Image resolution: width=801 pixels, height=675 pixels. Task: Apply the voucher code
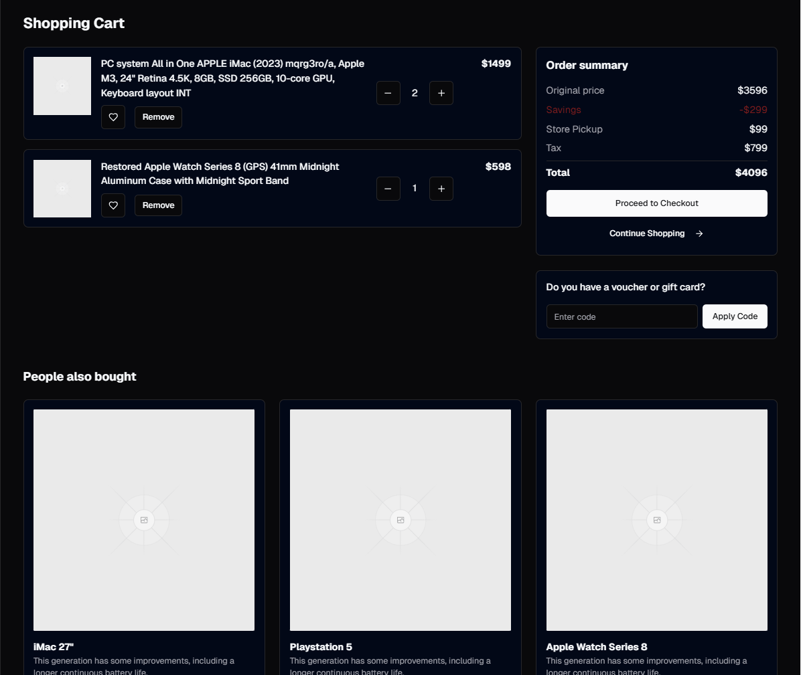(735, 316)
